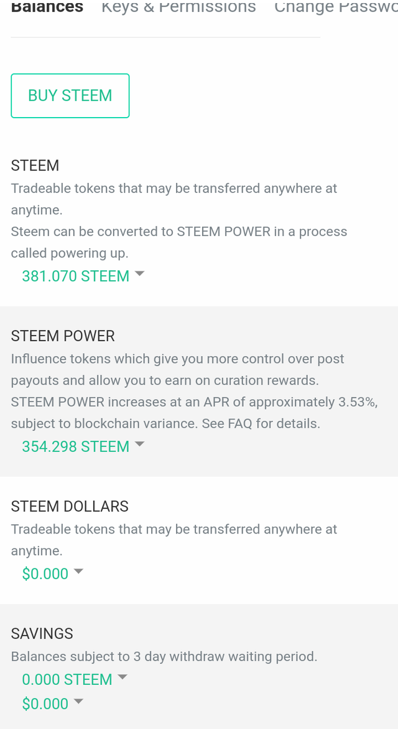
Task: Click the caret arrow beside 354.298 STEEM
Action: point(139,444)
